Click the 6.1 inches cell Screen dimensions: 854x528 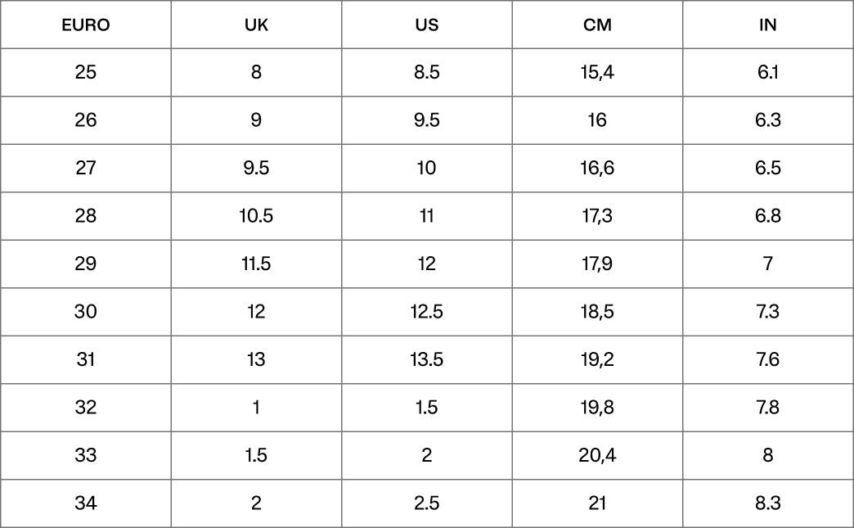pos(767,73)
